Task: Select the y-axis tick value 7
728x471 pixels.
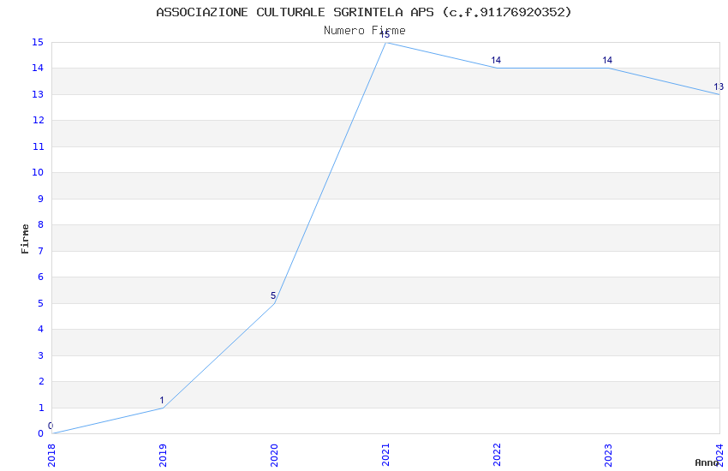Action: (x=41, y=251)
